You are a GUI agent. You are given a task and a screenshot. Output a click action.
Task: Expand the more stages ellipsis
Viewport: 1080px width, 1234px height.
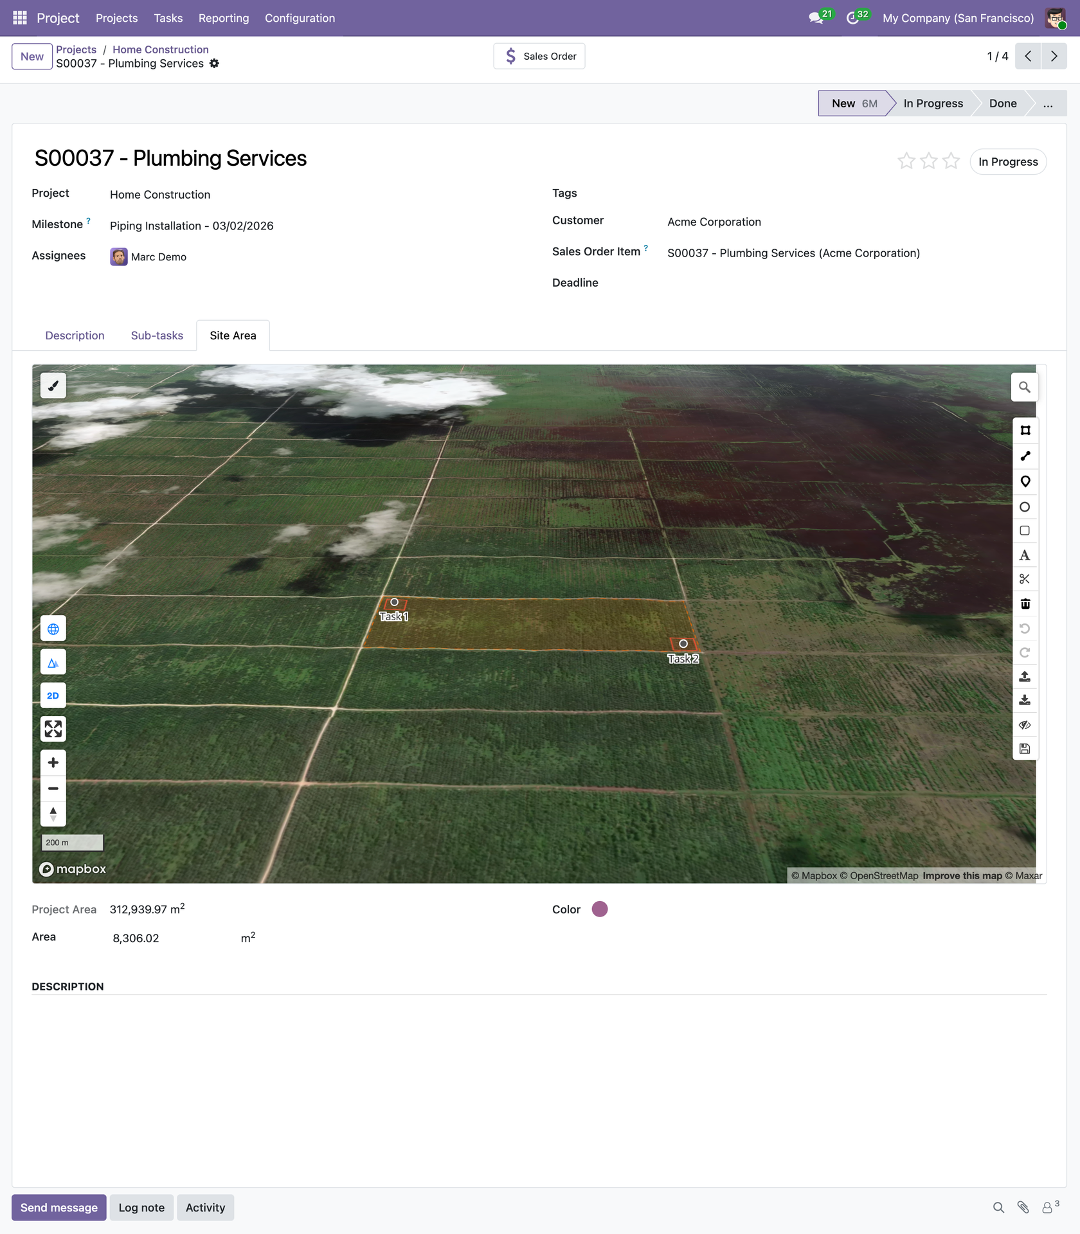click(x=1048, y=103)
